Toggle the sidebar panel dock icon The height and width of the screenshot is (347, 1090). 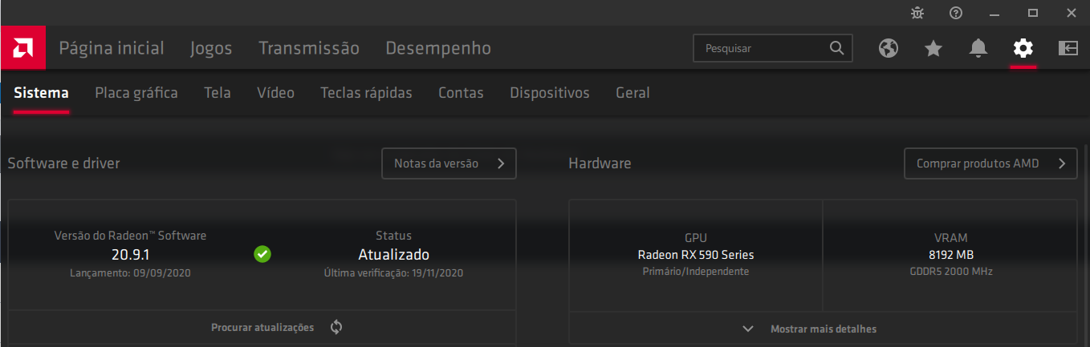[x=1068, y=48]
